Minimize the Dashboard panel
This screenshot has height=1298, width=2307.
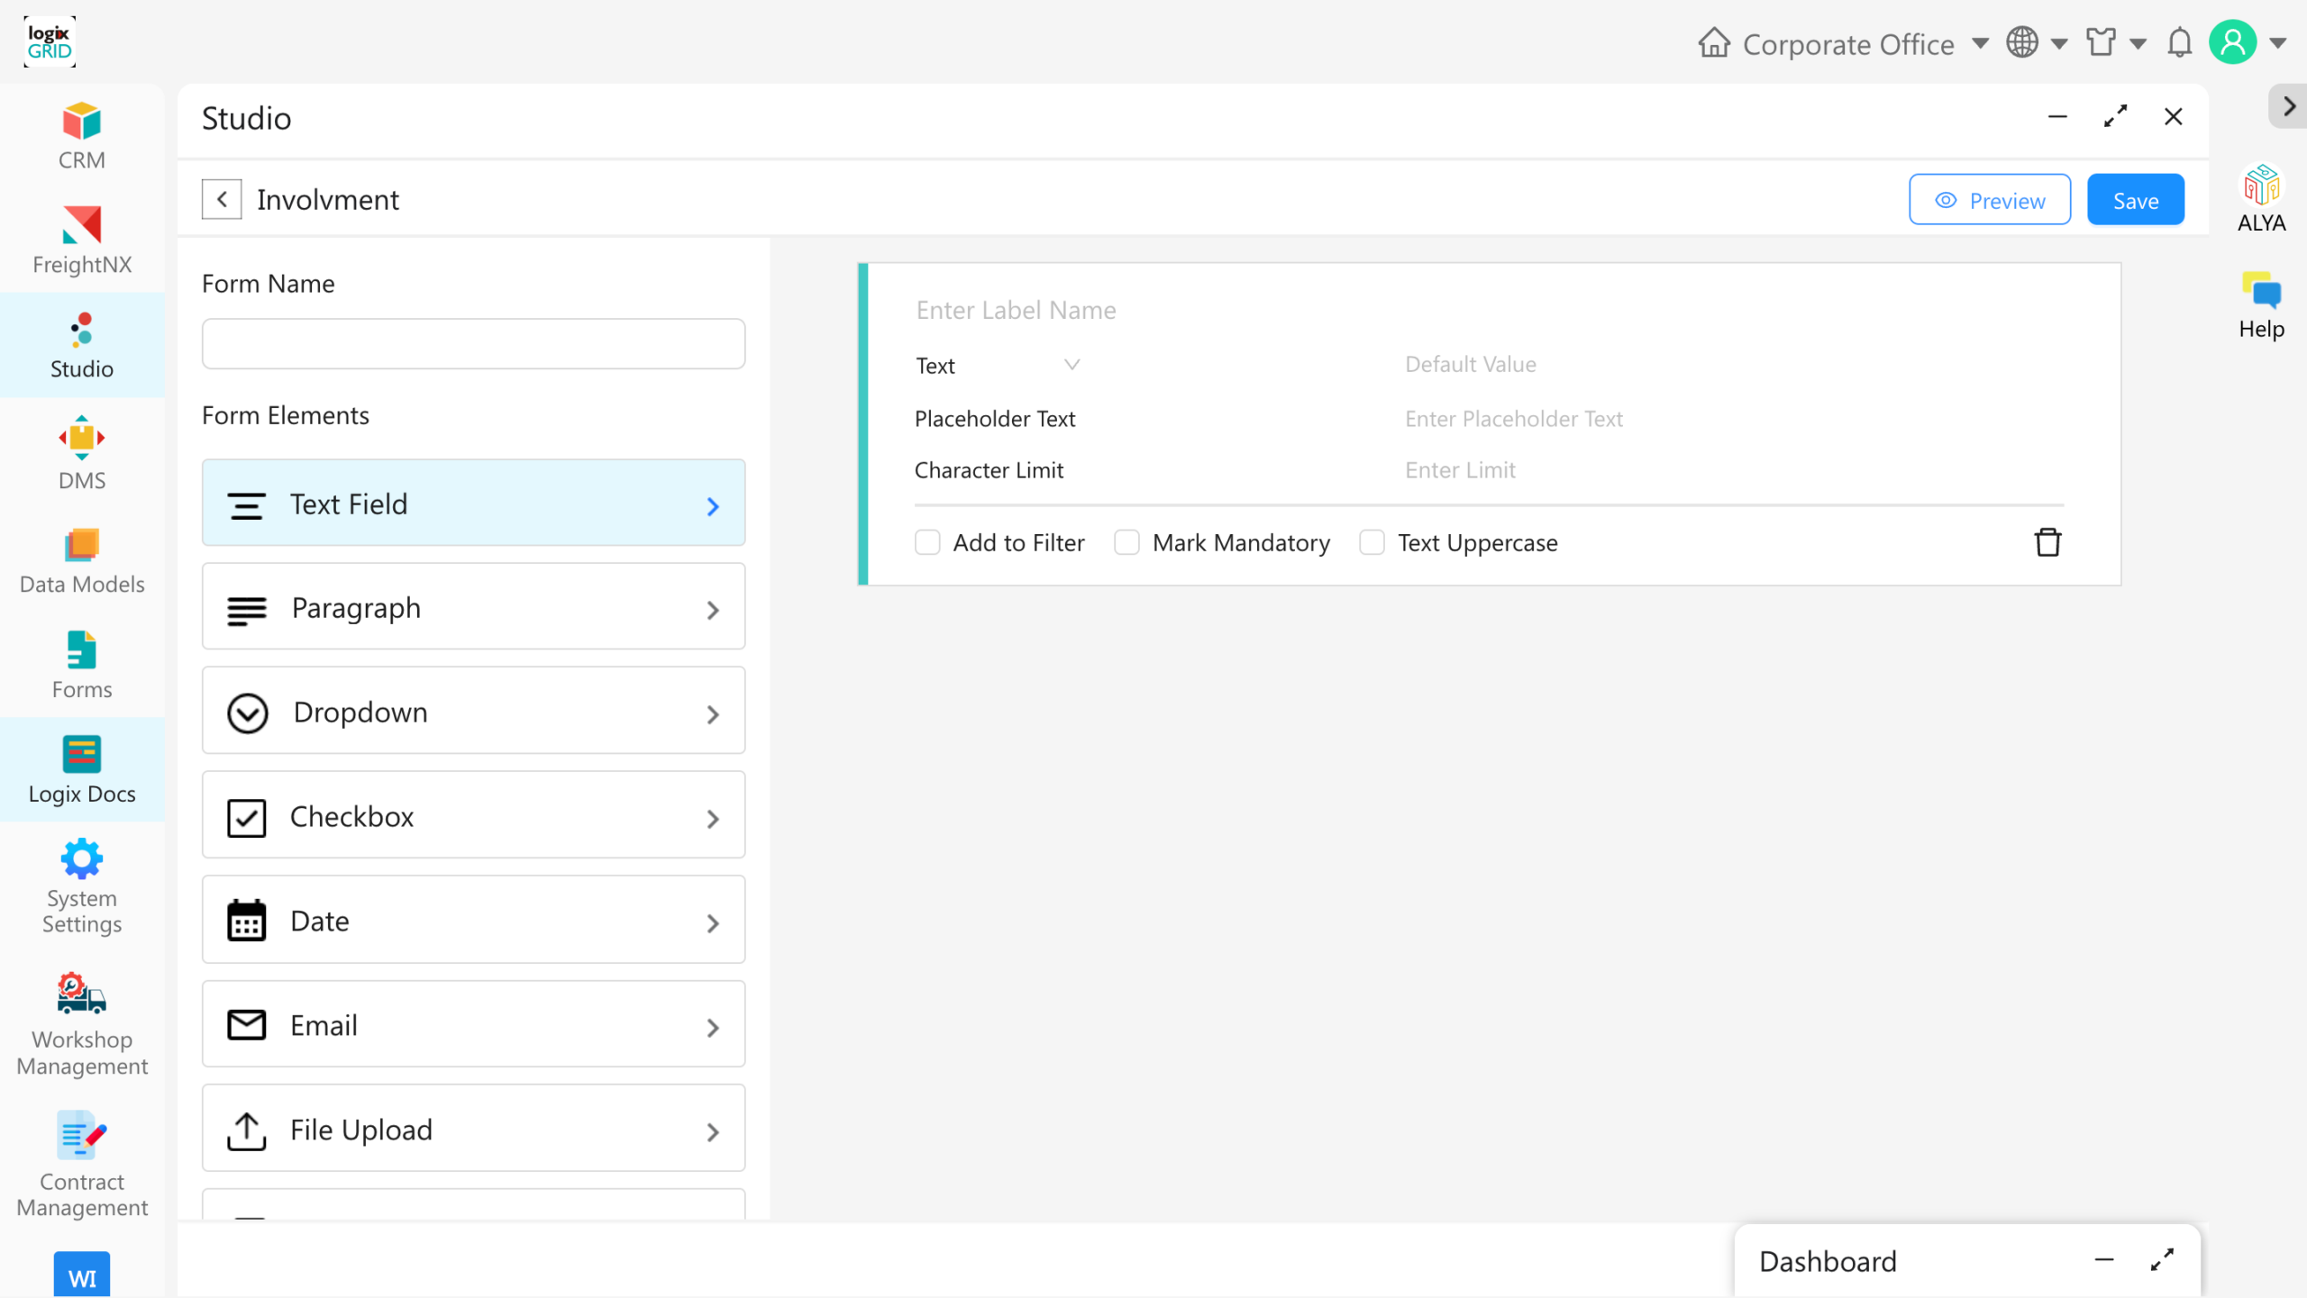coord(2104,1260)
